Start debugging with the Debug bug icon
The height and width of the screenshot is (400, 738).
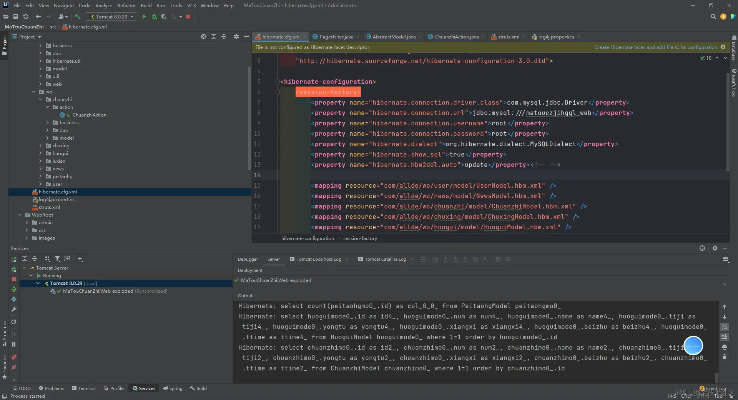pyautogui.click(x=154, y=17)
